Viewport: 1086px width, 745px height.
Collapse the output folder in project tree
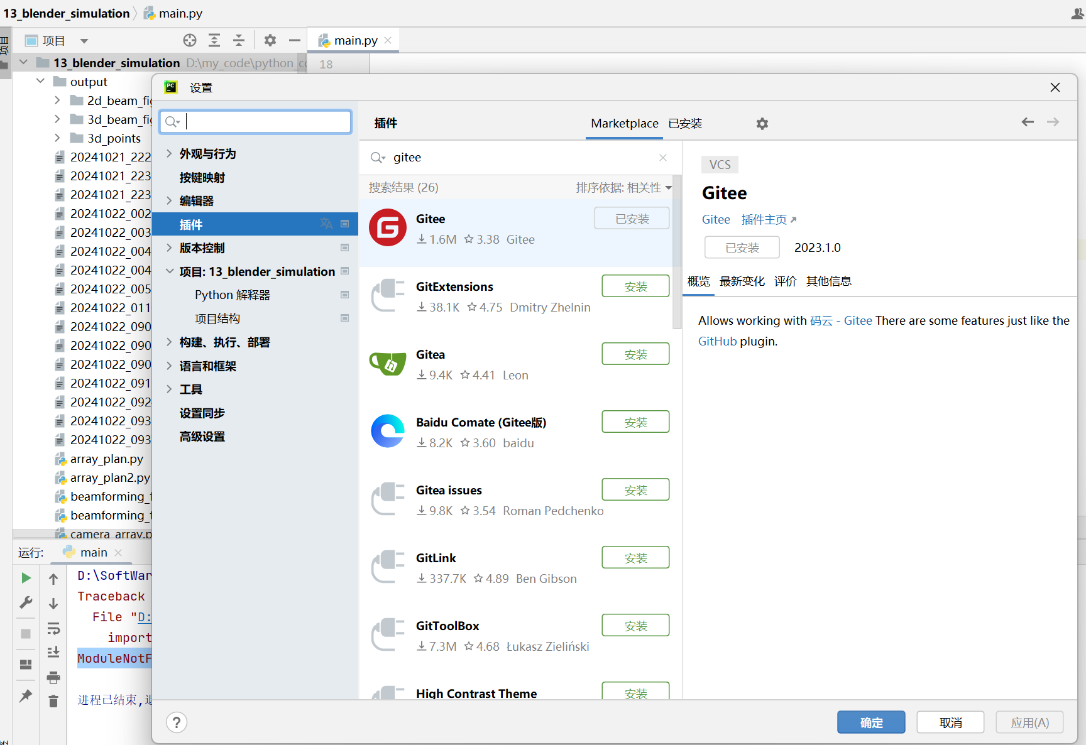(40, 81)
